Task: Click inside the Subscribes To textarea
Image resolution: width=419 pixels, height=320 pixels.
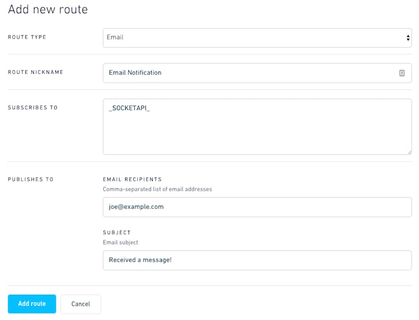Action: (257, 127)
